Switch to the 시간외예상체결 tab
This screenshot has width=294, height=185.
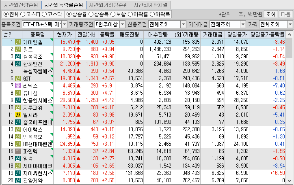point(151,5)
